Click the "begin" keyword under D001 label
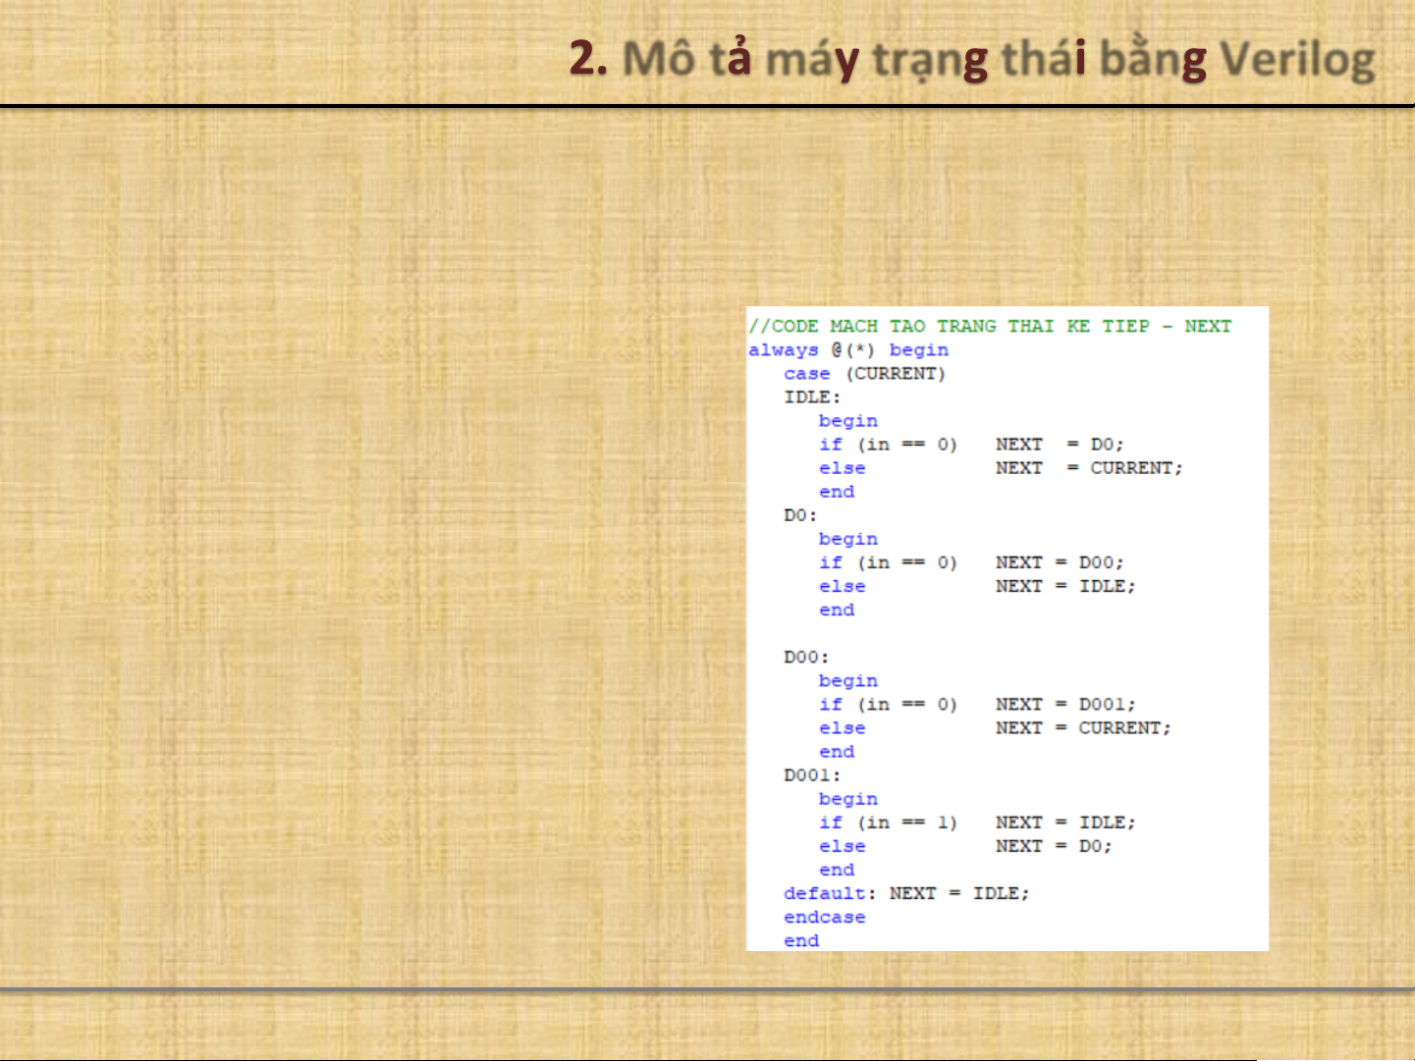Screen dimensions: 1415x1061 pyautogui.click(x=848, y=799)
